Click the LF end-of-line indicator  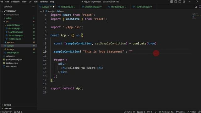(x=156, y=112)
